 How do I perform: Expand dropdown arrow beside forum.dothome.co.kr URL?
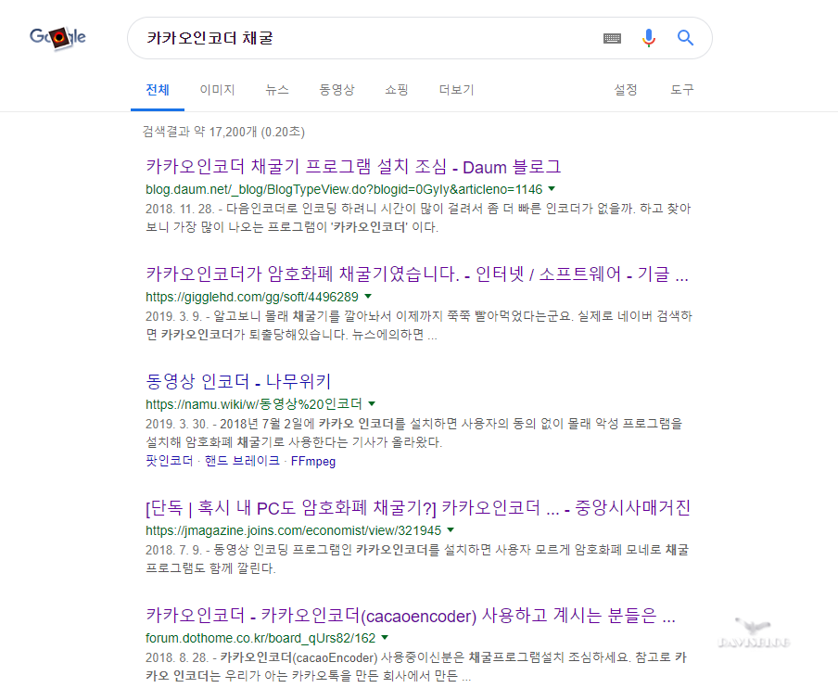[x=385, y=637]
